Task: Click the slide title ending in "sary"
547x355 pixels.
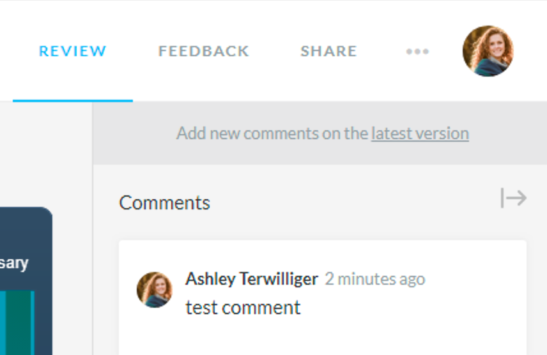Action: click(x=14, y=263)
